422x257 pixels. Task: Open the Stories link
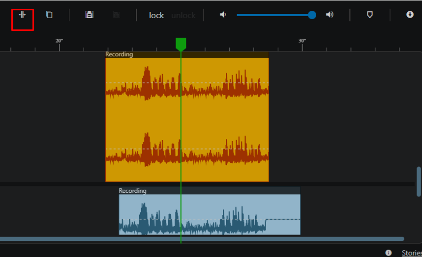point(412,253)
